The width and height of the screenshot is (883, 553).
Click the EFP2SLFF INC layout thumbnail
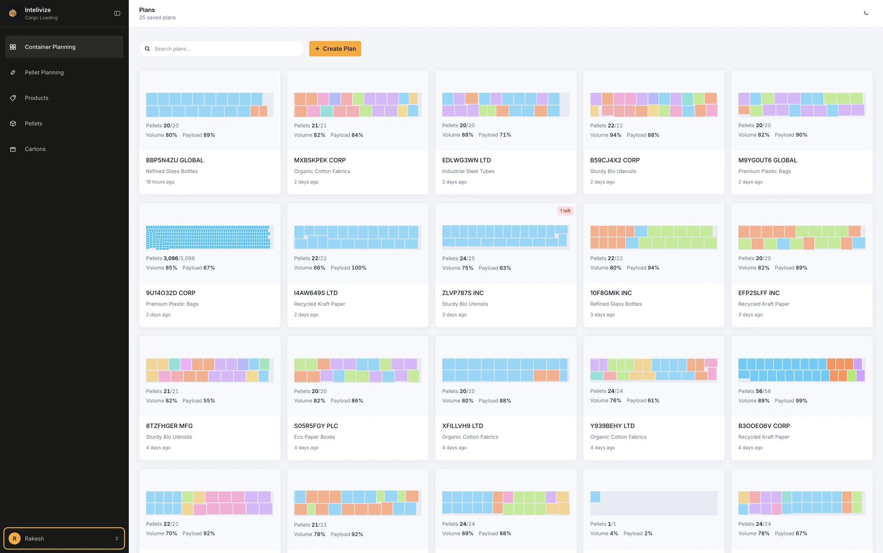802,237
